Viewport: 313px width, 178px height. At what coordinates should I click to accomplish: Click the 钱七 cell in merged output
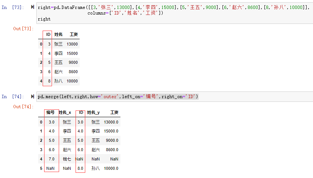pos(67,159)
